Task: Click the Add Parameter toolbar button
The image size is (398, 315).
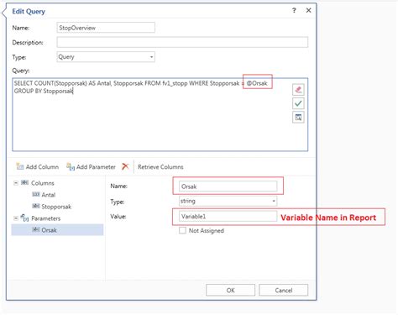Action: 91,167
